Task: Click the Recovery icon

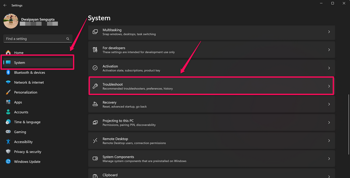Action: pos(95,104)
